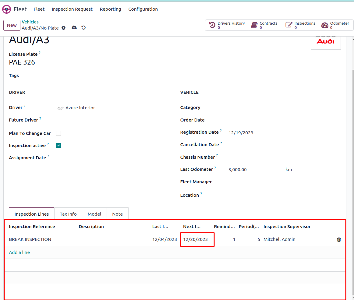Image resolution: width=354 pixels, height=300 pixels.
Task: Open the Configuration menu
Action: coord(143,9)
